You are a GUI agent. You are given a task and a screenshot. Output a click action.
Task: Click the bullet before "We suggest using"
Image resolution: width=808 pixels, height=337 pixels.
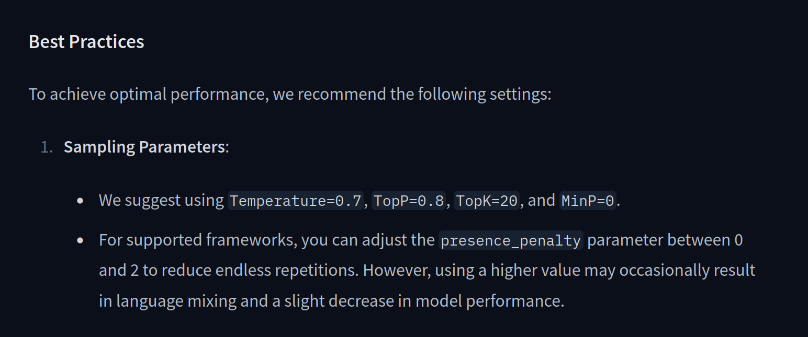[80, 201]
